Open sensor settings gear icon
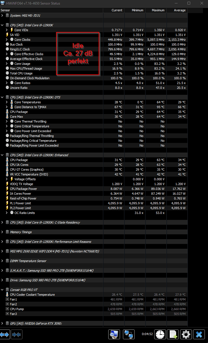208x343 pixels. (x=186, y=334)
